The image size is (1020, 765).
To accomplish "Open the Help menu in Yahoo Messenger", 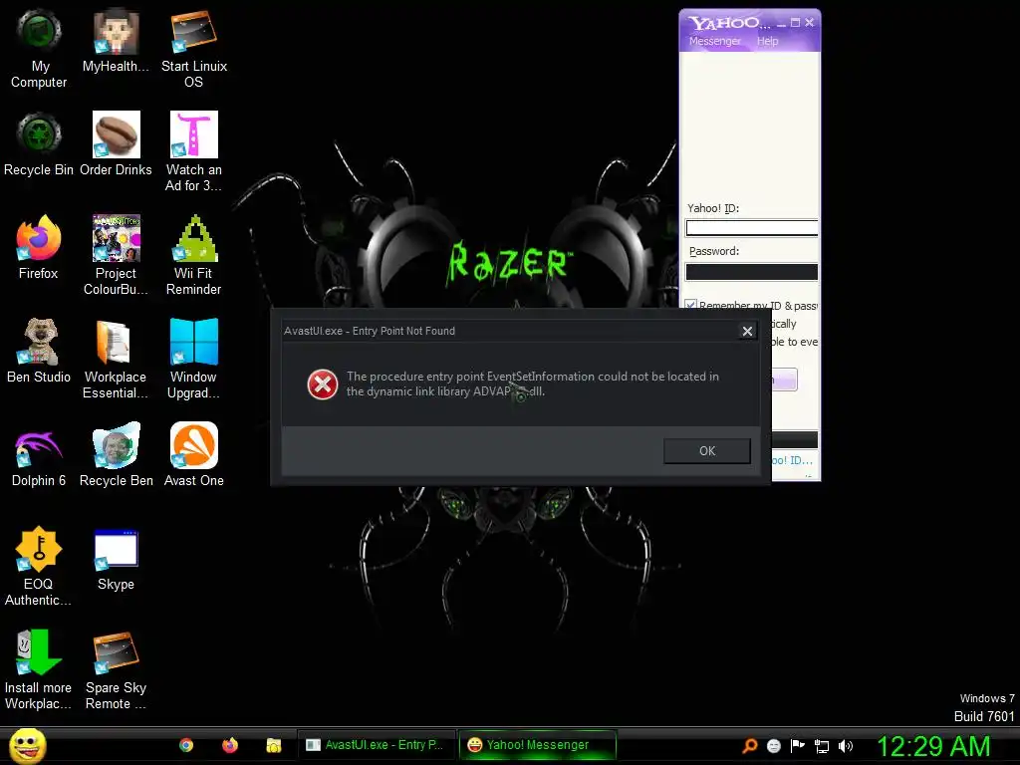I will [768, 41].
